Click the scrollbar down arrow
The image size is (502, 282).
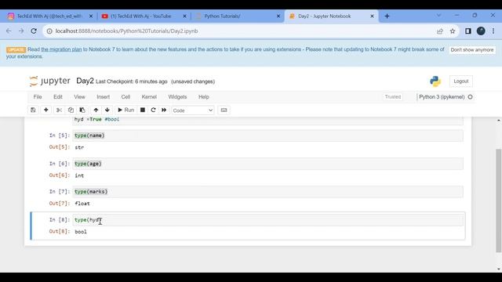(x=499, y=269)
